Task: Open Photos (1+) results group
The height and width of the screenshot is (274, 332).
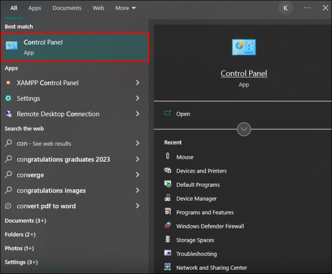Action: 19,248
